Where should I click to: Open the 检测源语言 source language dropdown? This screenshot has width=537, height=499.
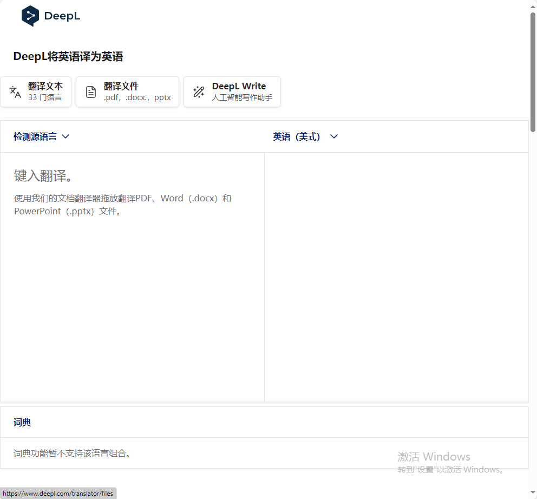click(42, 136)
